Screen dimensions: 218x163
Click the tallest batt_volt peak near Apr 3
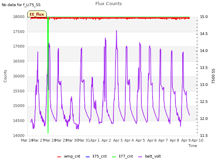tap(116, 31)
